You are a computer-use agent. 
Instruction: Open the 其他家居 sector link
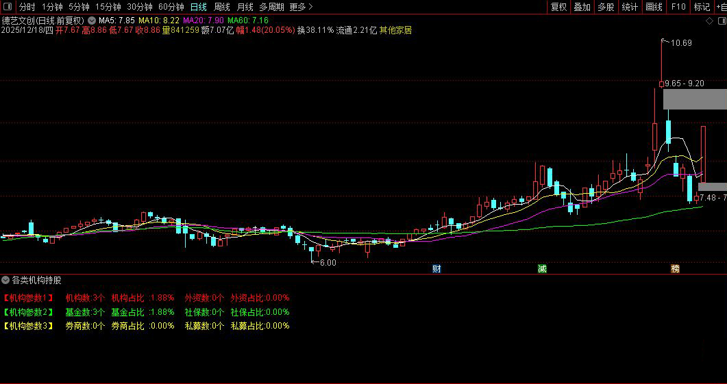(x=395, y=31)
